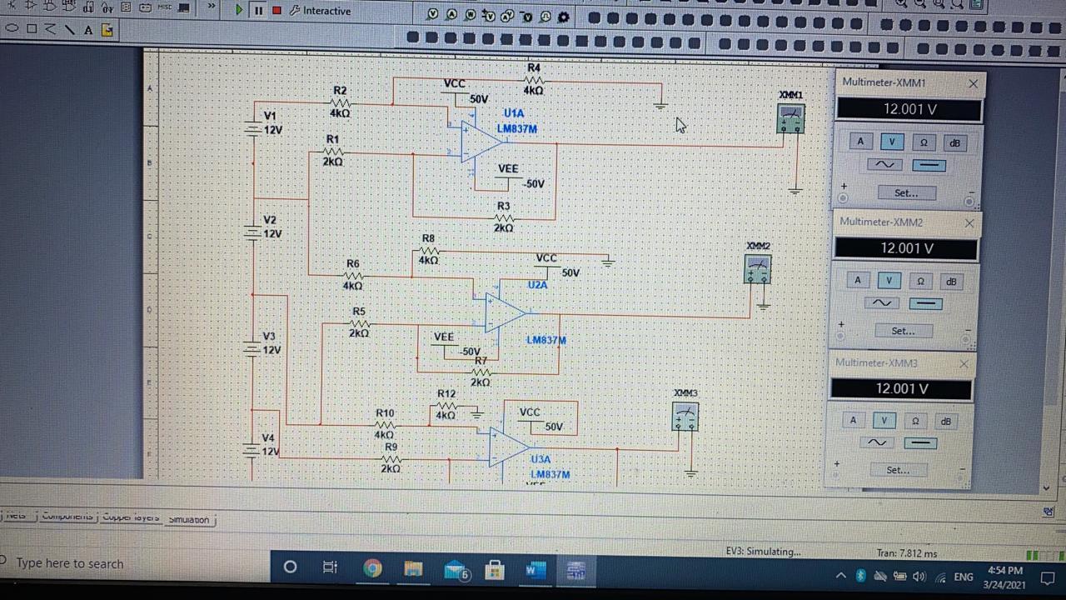
Task: Select the XMM1 multimeter instrument on schematic
Action: tap(790, 118)
